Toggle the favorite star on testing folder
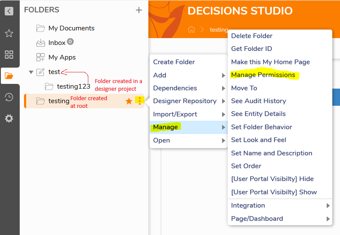 coord(129,101)
